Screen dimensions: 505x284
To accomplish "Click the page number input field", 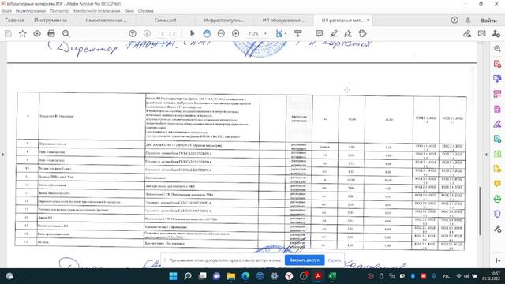I will point(163,33).
